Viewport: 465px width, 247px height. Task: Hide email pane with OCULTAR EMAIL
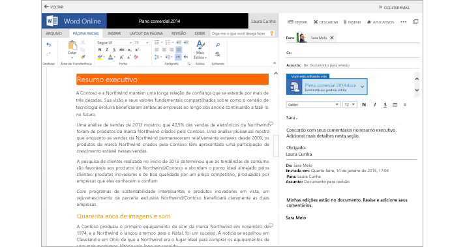394,7
